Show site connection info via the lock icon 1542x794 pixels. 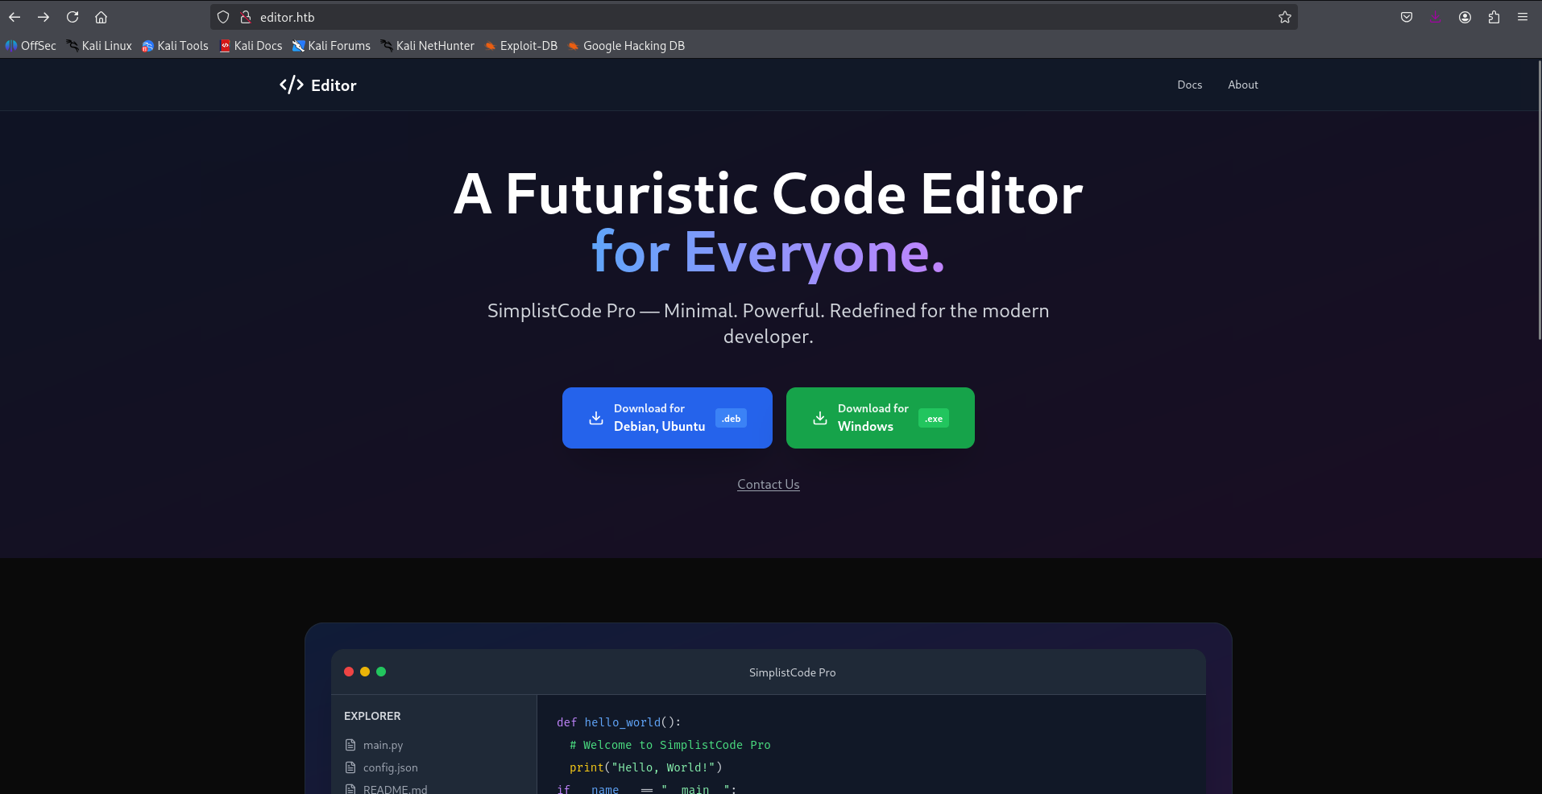coord(246,17)
